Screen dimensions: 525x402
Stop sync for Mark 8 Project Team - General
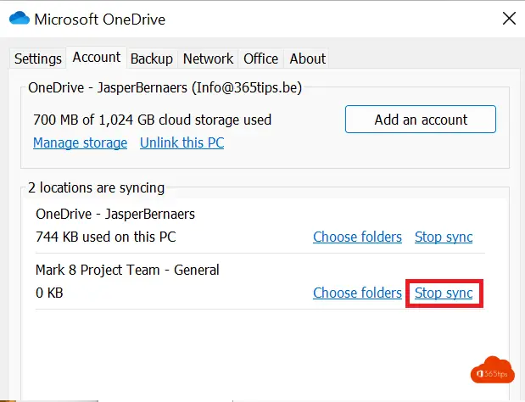444,293
